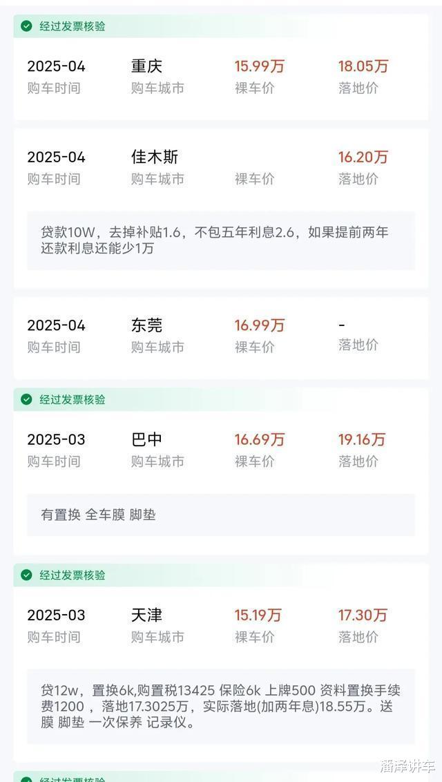This screenshot has width=442, height=782.
Task: Select the 重庆 city name
Action: tap(146, 66)
